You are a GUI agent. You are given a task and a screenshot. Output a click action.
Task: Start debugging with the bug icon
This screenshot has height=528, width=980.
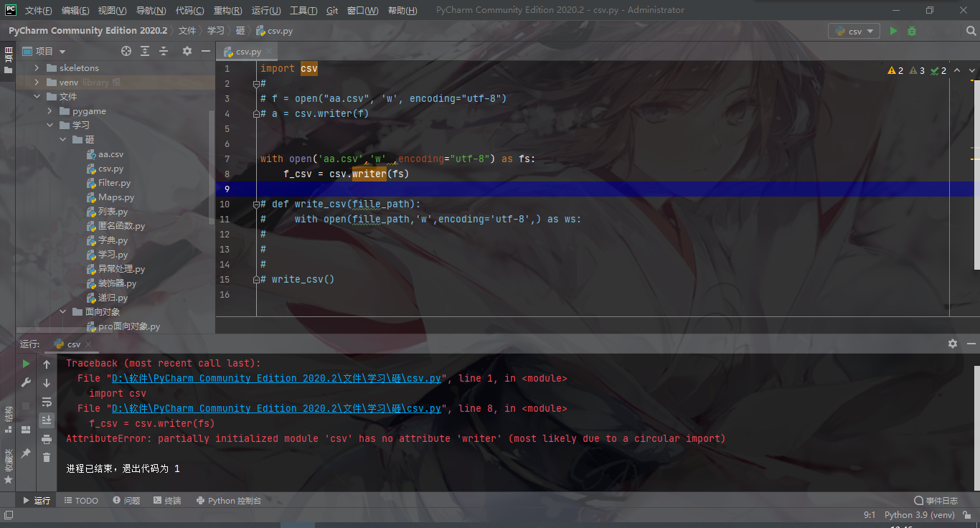(x=910, y=30)
